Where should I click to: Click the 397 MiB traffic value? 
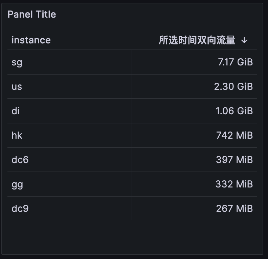234,160
